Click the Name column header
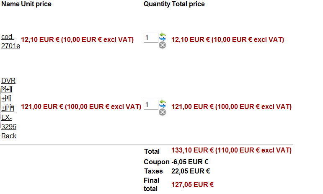The image size is (323, 194). tap(10, 4)
